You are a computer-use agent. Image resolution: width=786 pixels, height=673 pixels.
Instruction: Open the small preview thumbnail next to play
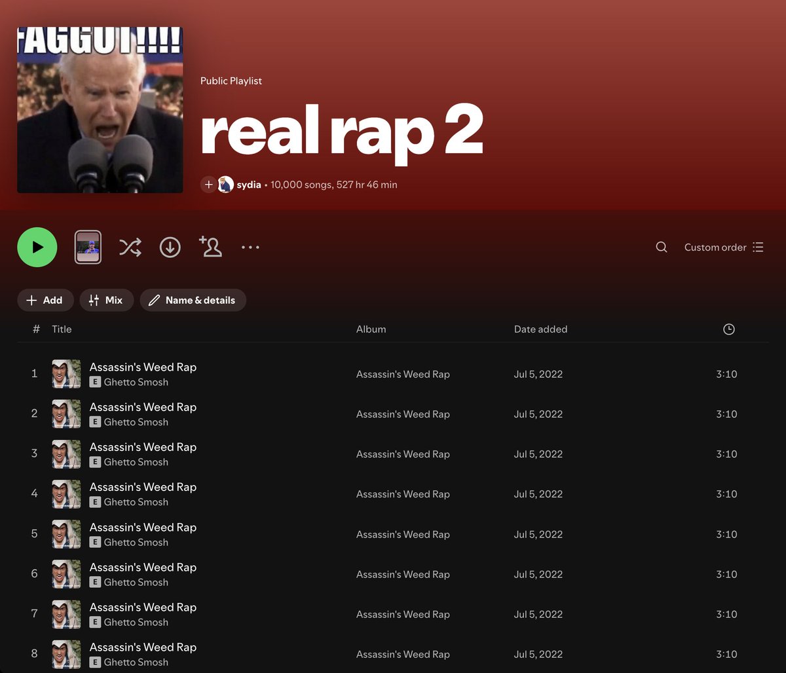point(88,247)
